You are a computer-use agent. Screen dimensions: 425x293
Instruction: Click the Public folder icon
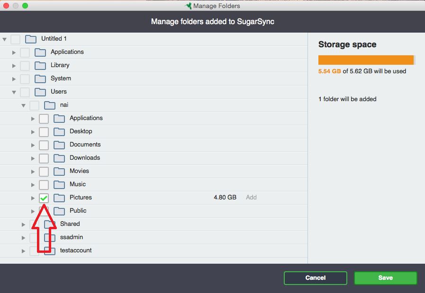[59, 211]
